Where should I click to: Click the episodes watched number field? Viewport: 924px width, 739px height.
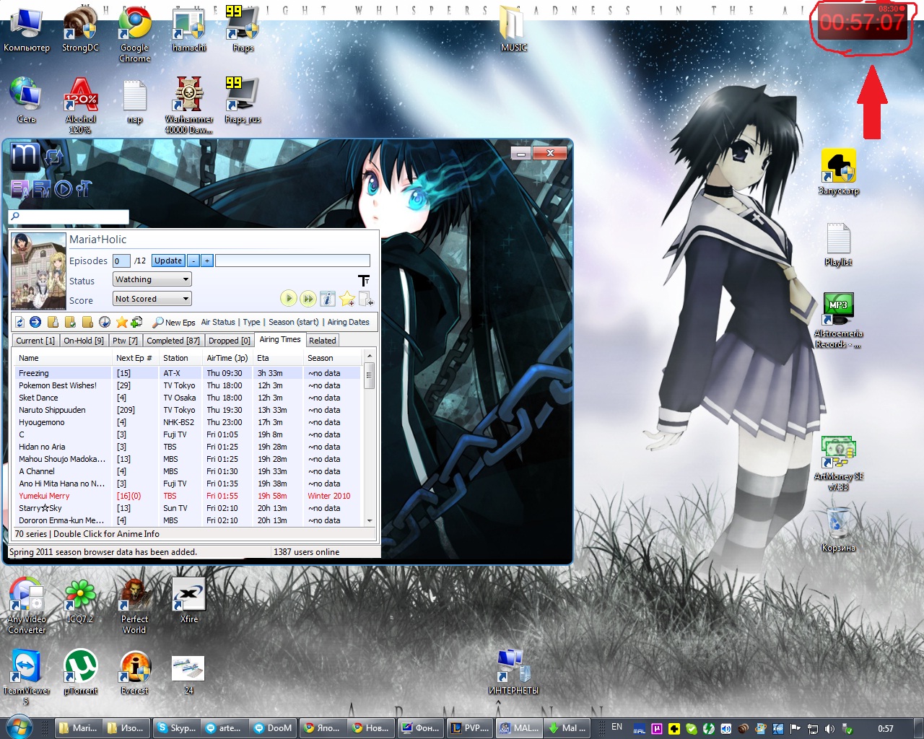(x=122, y=261)
